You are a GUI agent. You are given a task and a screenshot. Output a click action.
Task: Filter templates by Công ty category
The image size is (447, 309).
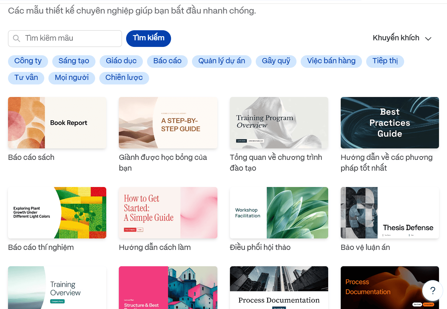[28, 61]
